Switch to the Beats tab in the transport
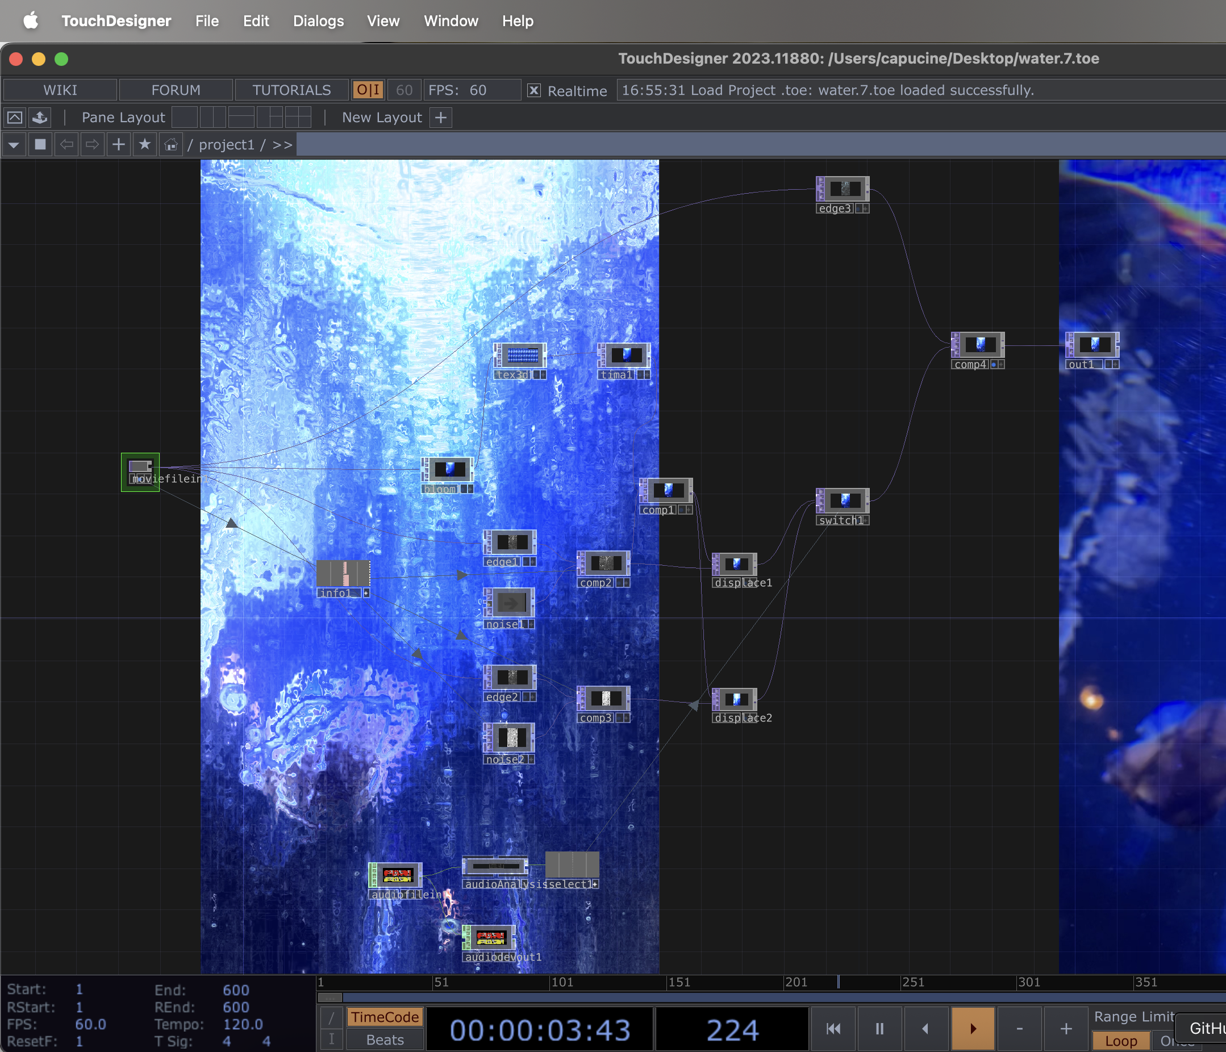 coord(383,1040)
